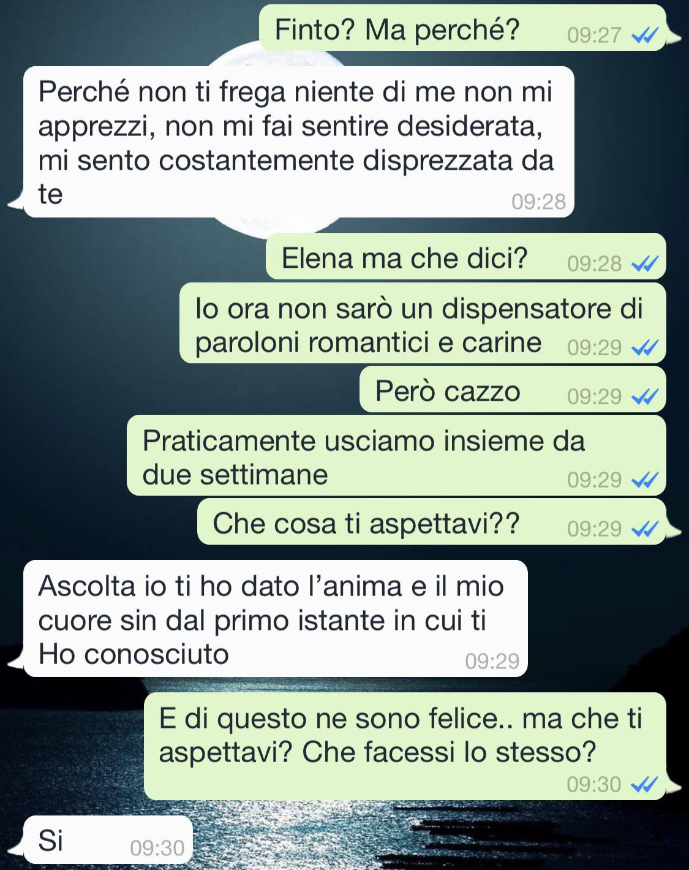This screenshot has height=870, width=689.
Task: Tap the read ticks on the 'paroloni romantici' message
Action: click(x=645, y=348)
